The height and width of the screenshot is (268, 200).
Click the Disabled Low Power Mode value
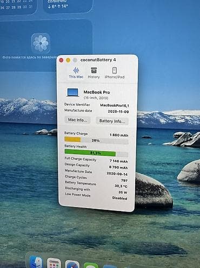[x=119, y=198]
